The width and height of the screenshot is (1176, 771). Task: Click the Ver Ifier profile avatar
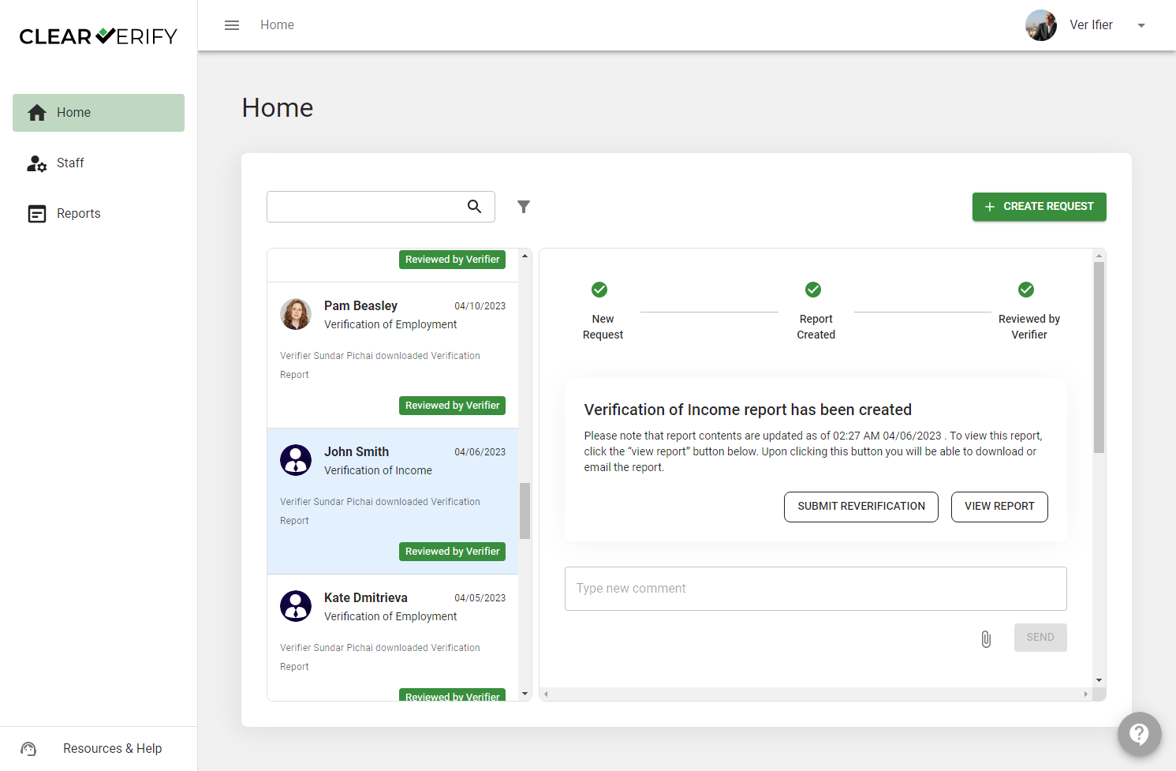coord(1041,25)
